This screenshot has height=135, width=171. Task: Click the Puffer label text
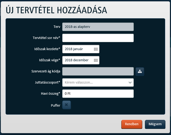(56, 105)
